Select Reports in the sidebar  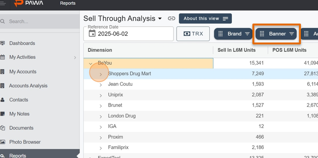pos(40,154)
